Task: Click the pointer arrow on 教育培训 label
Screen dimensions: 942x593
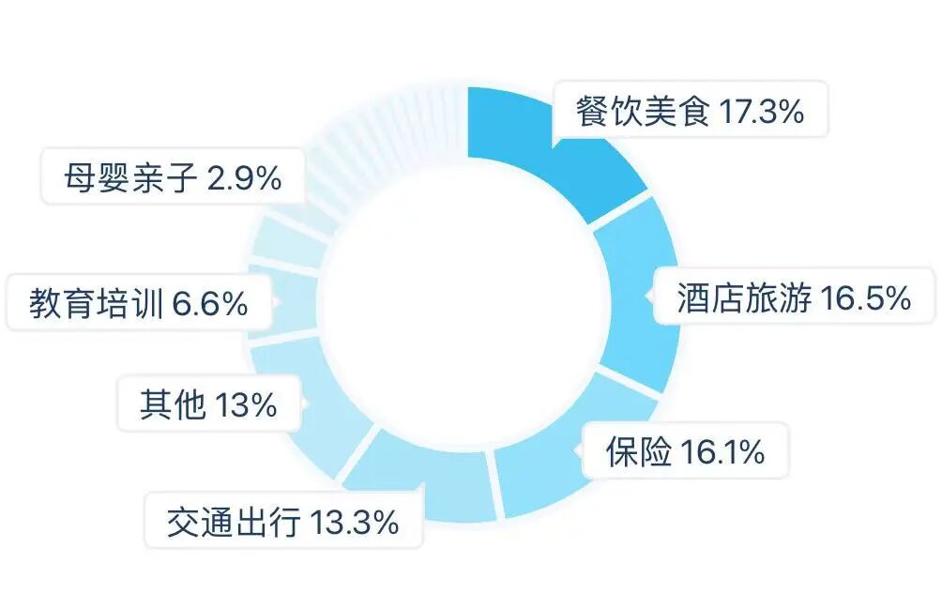Action: point(276,301)
